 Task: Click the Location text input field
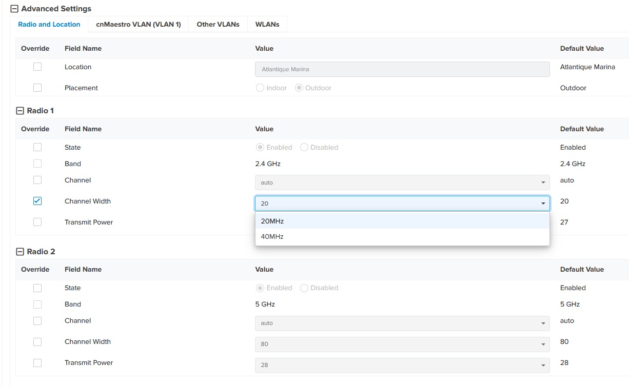tap(402, 69)
